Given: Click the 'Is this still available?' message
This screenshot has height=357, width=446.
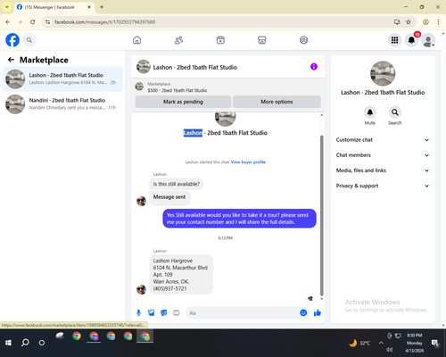Looking at the screenshot, I should click(177, 184).
